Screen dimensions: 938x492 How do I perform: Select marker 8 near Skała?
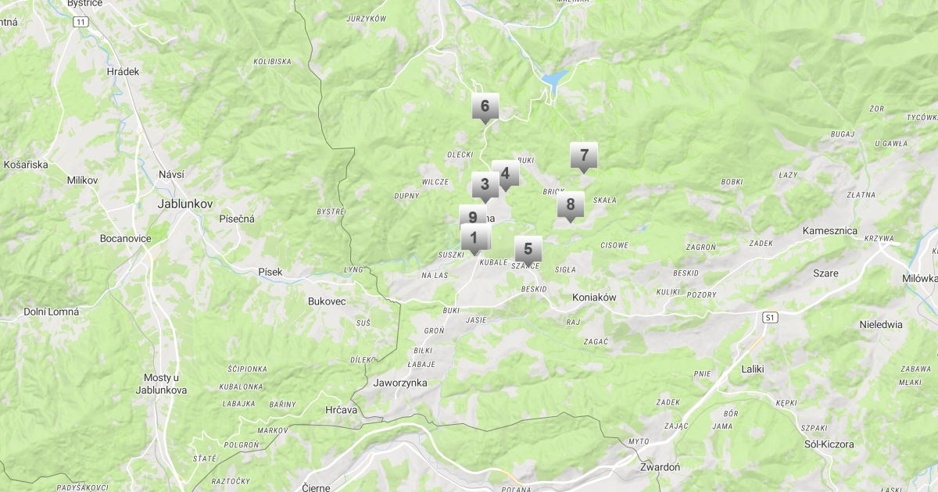[571, 207]
